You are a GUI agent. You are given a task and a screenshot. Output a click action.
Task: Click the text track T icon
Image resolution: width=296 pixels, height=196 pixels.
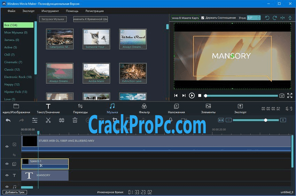(14, 175)
